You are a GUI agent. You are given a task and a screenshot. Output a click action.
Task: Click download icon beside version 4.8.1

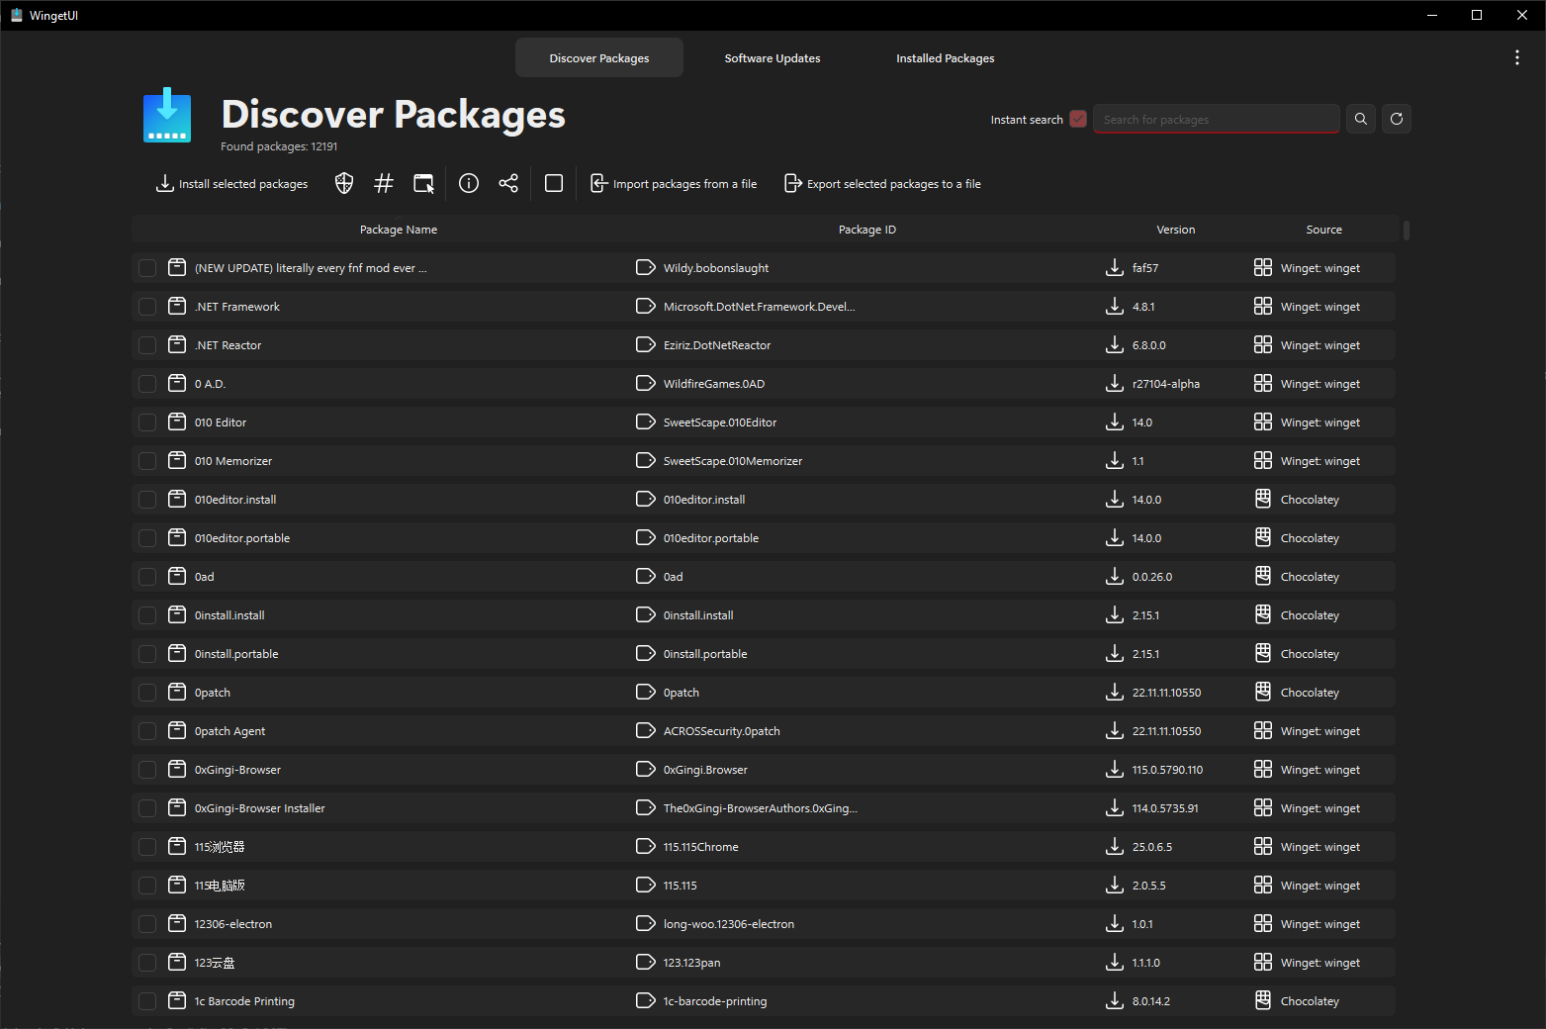[1114, 306]
